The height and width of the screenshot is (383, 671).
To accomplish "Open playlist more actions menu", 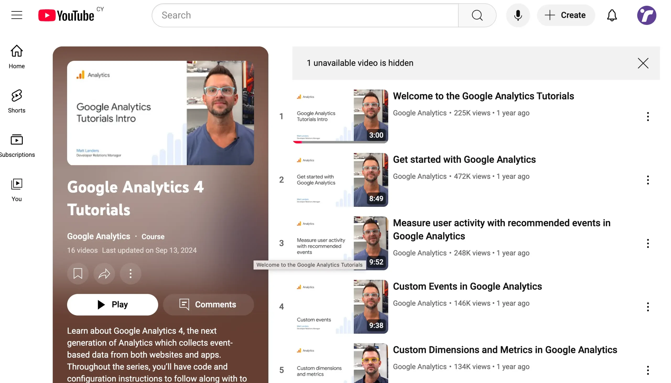I will click(130, 274).
